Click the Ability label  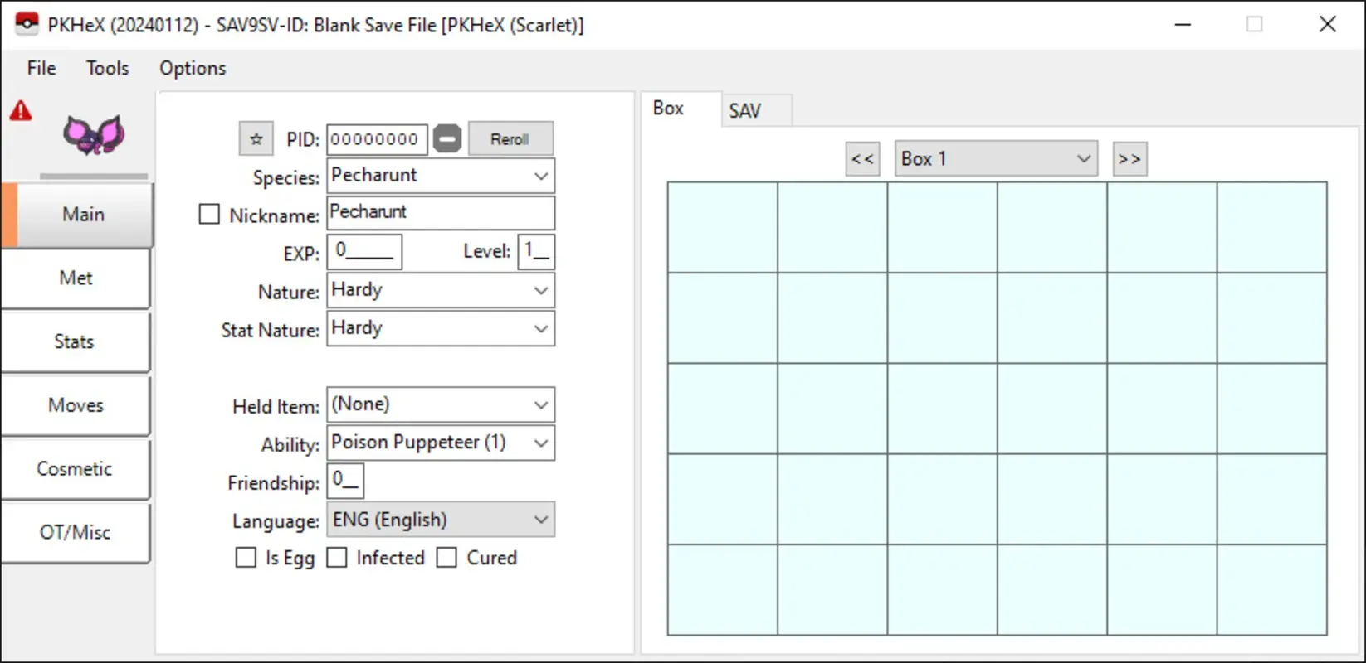(290, 445)
